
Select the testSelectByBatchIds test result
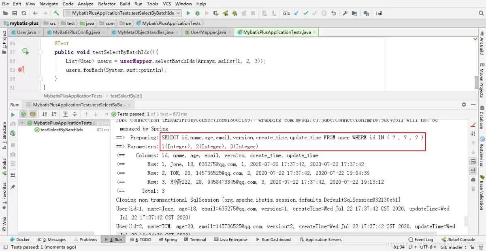coord(61,130)
